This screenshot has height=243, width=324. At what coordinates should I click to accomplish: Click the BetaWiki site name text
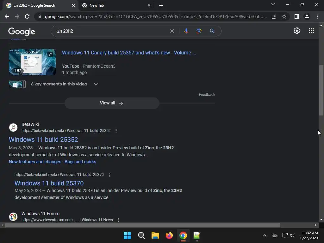click(x=30, y=124)
